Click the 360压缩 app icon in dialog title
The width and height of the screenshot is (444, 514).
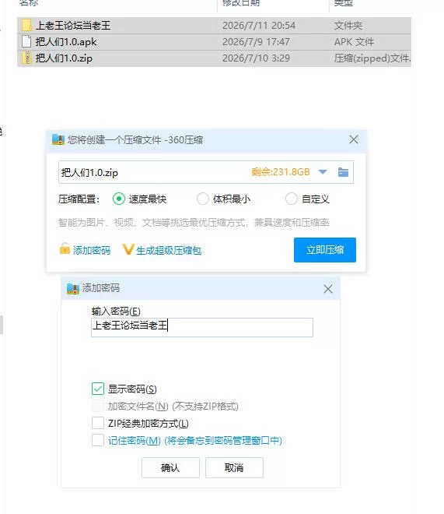pyautogui.click(x=58, y=139)
